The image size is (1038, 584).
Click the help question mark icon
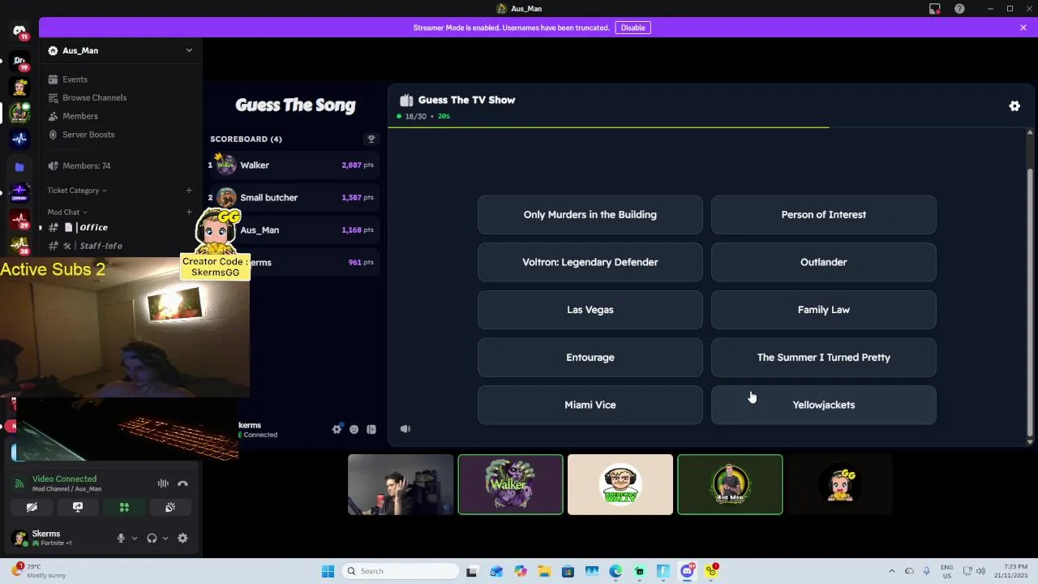(x=959, y=9)
